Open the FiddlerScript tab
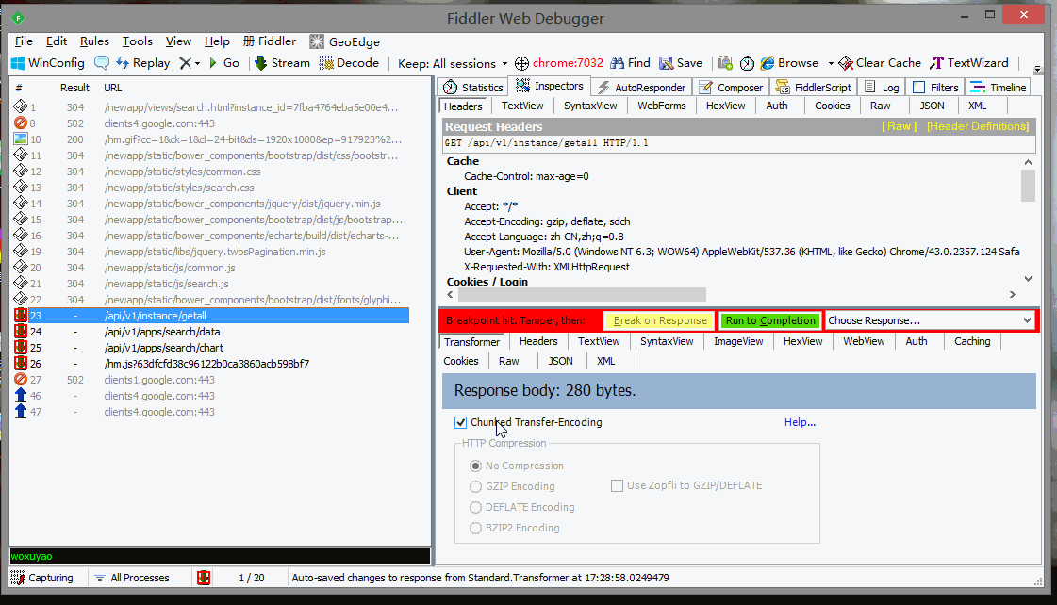 (x=815, y=88)
